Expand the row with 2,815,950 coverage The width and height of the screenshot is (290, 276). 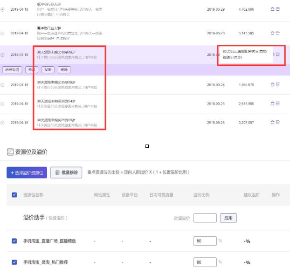click(x=3, y=103)
